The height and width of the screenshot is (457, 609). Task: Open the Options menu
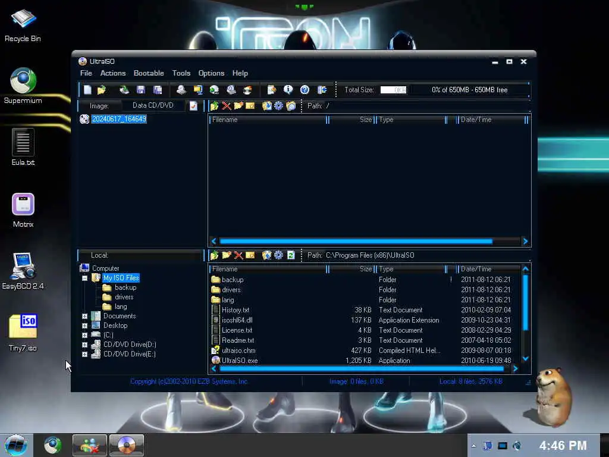pos(211,73)
